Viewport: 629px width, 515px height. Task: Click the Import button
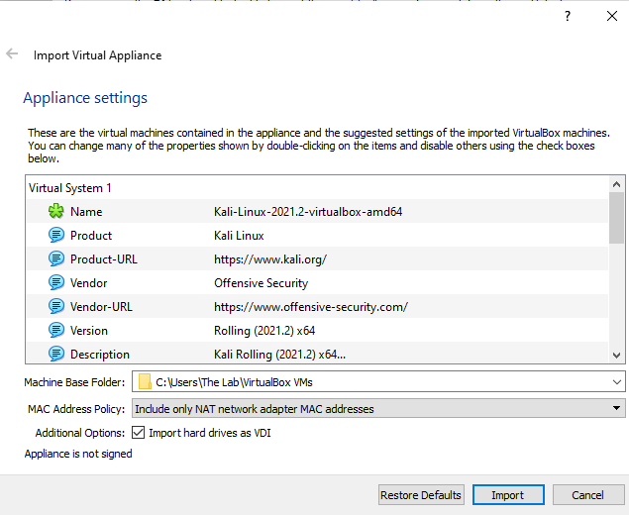pyautogui.click(x=505, y=495)
